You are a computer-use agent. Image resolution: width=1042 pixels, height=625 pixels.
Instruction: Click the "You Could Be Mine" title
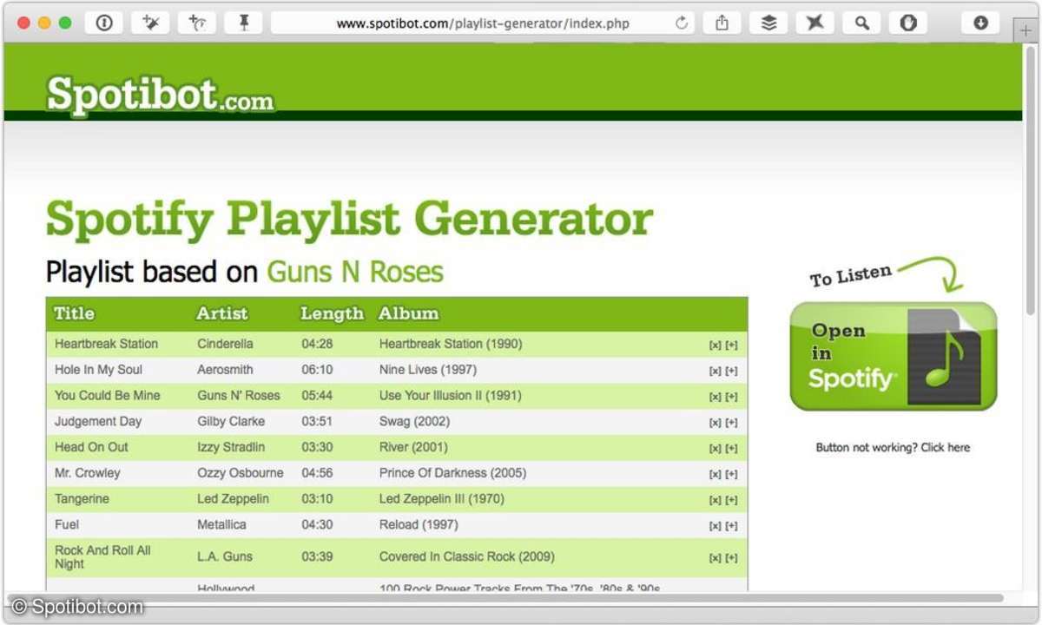(x=108, y=396)
